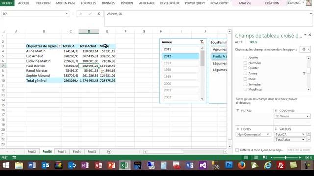Toggle Différer la mise à jour checkbox
This screenshot has width=314, height=176.
237,150
